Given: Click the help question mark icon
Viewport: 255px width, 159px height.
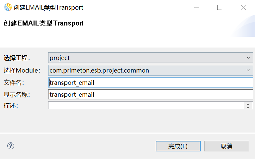Looking at the screenshot, I should [11, 146].
